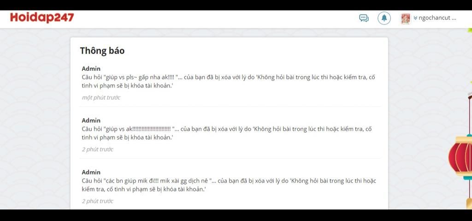
Task: Open notification about "giúp vs pls~ gấp nha ak"
Action: [x=228, y=81]
